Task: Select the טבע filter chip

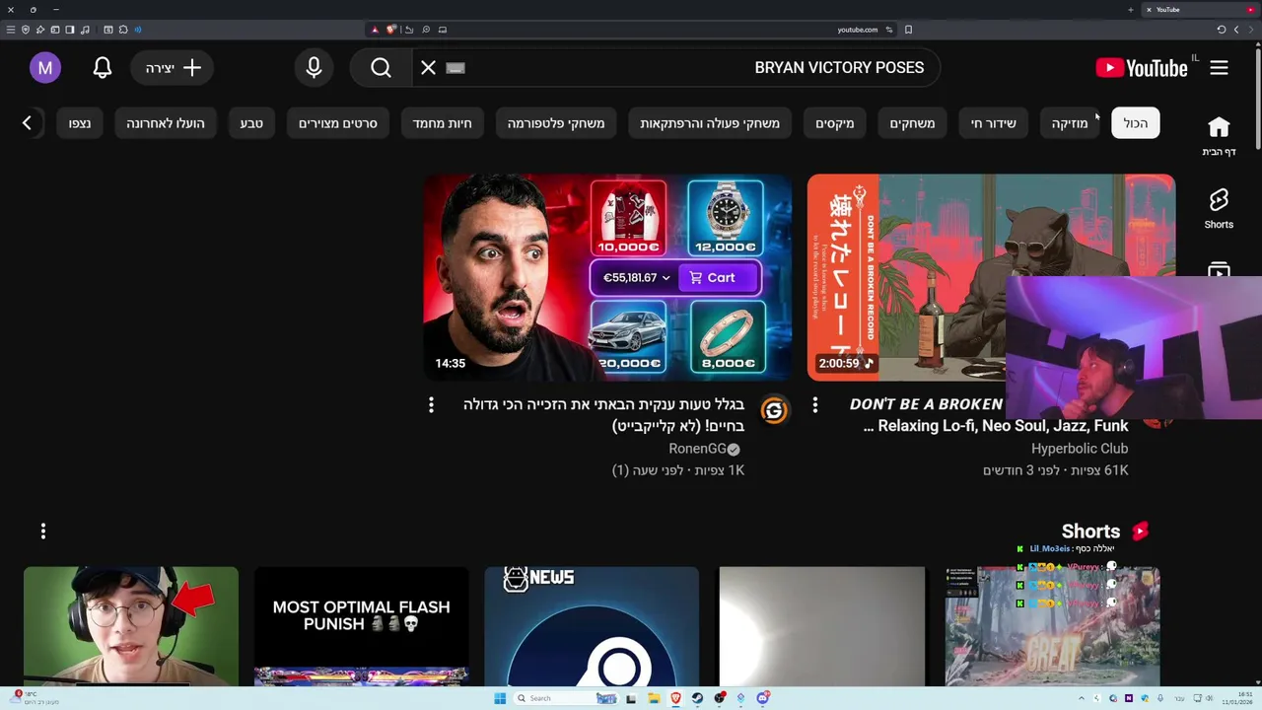Action: (x=251, y=123)
